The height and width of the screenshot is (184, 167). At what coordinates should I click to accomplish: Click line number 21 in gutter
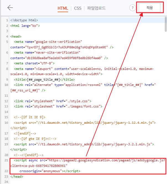(x=6, y=160)
